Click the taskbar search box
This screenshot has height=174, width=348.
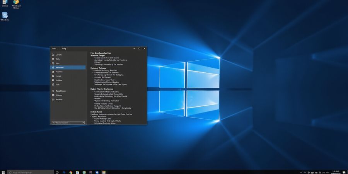tap(31, 172)
